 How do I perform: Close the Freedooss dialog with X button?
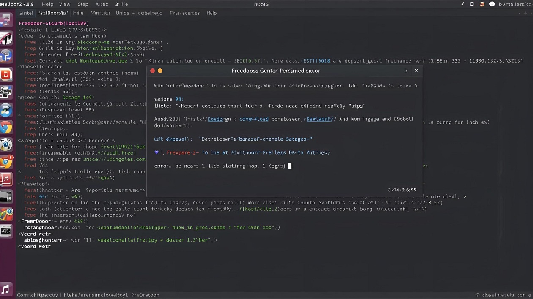(416, 71)
